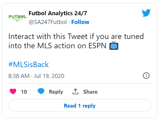The height and width of the screenshot is (120, 160).
Task: Open the #MLSisBack hashtag
Action: [29, 64]
